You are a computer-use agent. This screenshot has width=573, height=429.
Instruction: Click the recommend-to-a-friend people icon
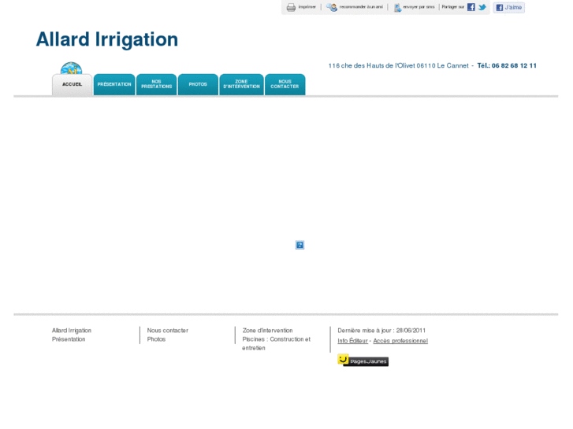pyautogui.click(x=332, y=7)
